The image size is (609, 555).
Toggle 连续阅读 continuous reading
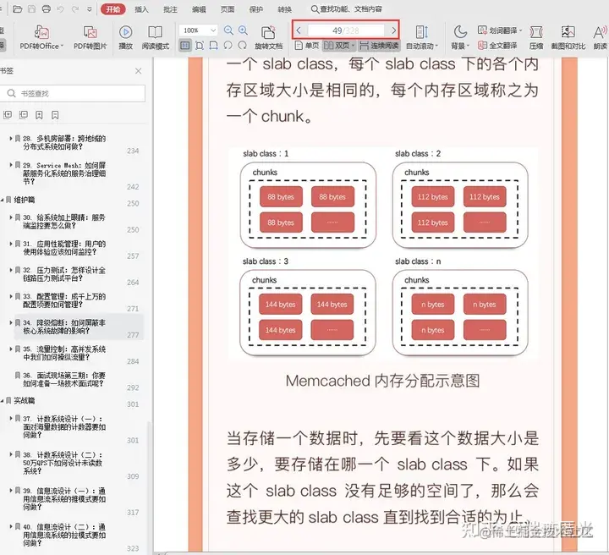pos(379,46)
